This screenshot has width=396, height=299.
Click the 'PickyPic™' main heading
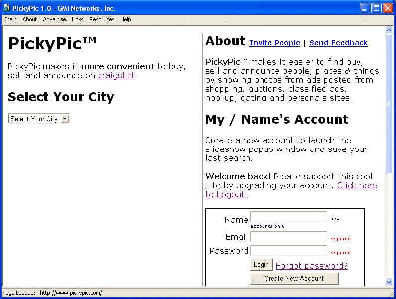(52, 43)
